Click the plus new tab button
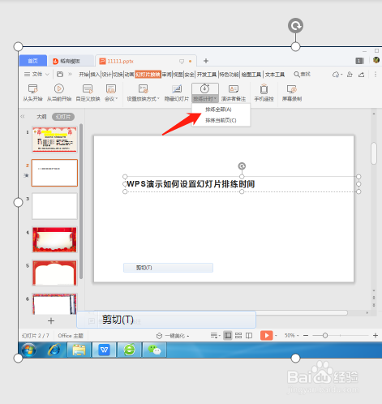The image size is (382, 404). click(206, 61)
